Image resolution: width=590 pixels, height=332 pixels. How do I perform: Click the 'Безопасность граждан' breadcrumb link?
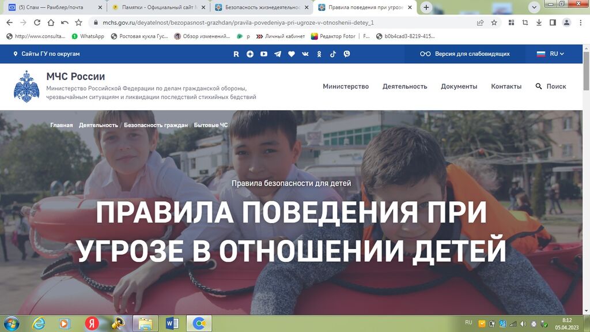(156, 125)
